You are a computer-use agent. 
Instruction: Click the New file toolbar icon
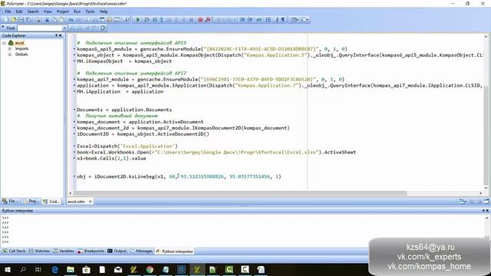click(6, 20)
